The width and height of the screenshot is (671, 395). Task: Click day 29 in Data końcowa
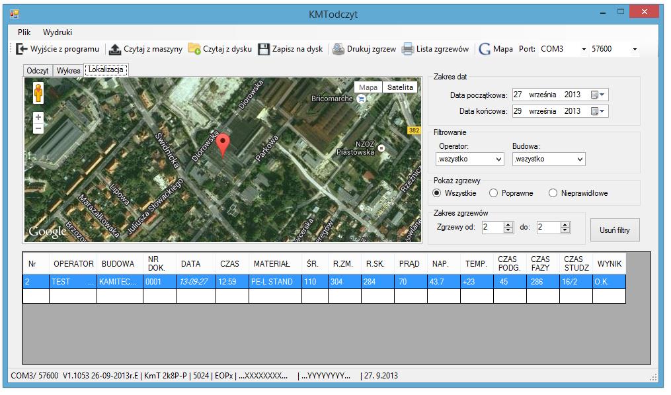pos(518,111)
